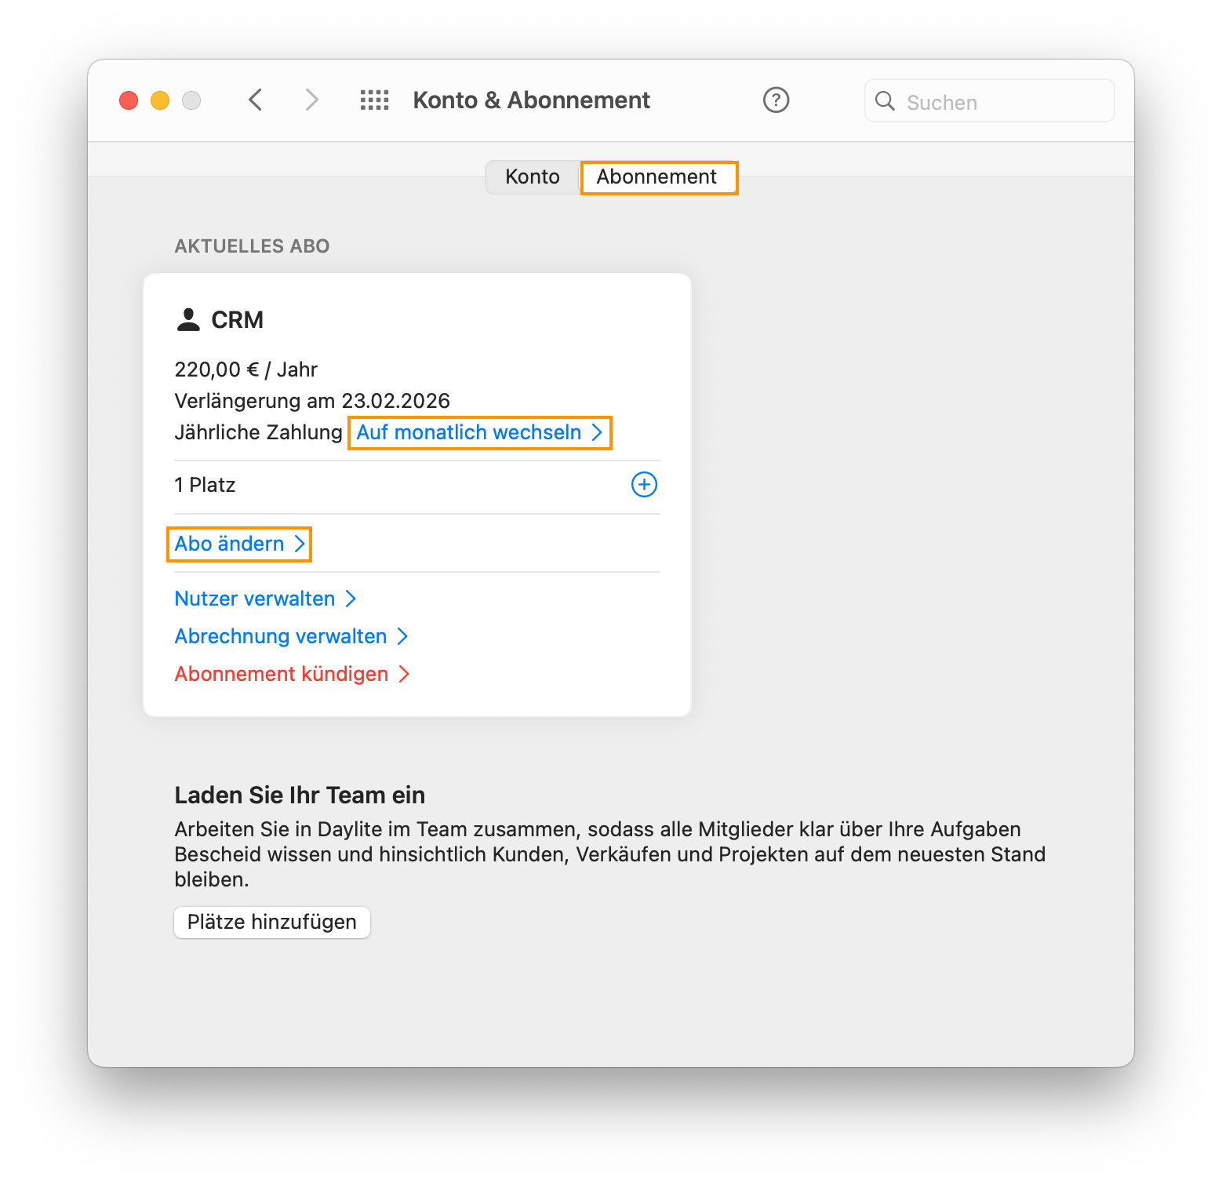This screenshot has width=1222, height=1183.
Task: Select the Abonnement tab
Action: [657, 177]
